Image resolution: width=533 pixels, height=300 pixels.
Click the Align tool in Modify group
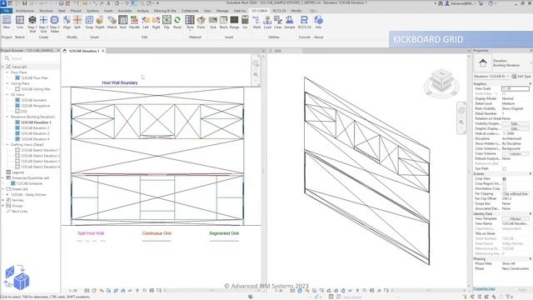[67, 22]
